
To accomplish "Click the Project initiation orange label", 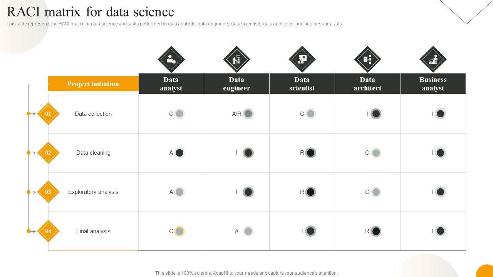I will 93,84.
